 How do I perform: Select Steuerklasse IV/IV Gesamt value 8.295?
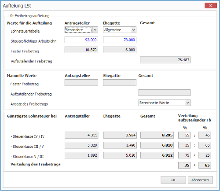157,135
